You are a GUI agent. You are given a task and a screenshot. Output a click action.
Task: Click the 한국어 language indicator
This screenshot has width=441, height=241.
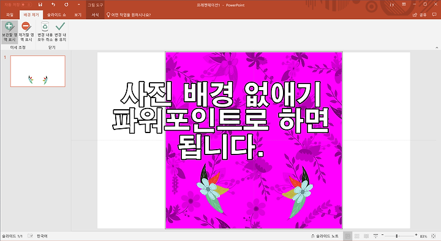[42, 236]
